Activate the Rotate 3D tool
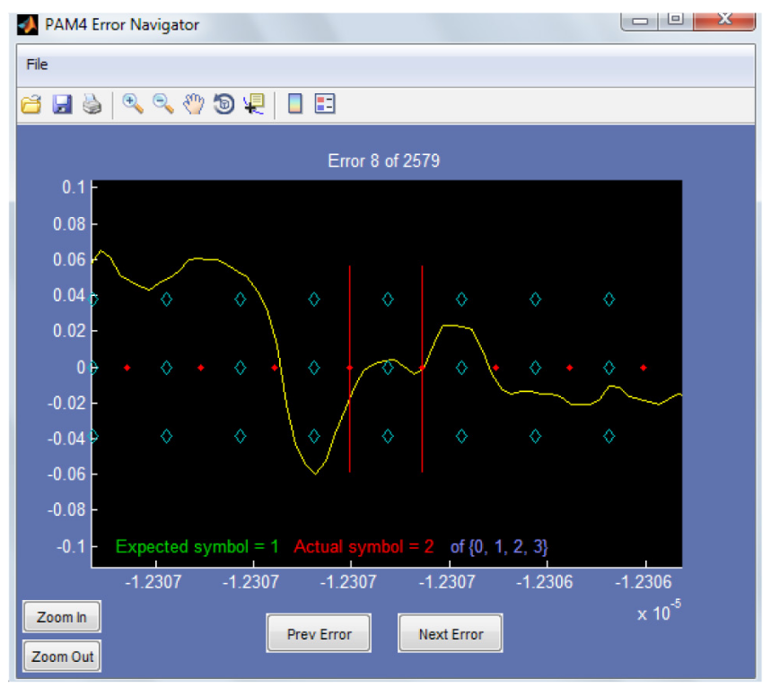Image resolution: width=771 pixels, height=687 pixels. coord(223,104)
